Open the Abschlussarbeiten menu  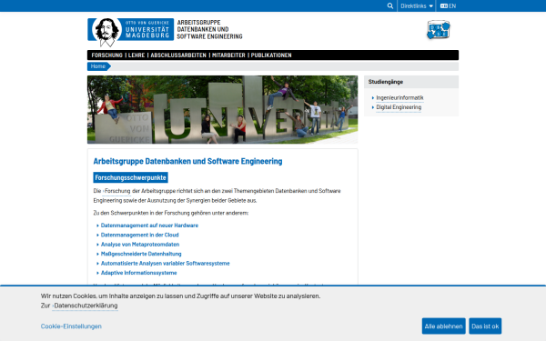coord(178,55)
